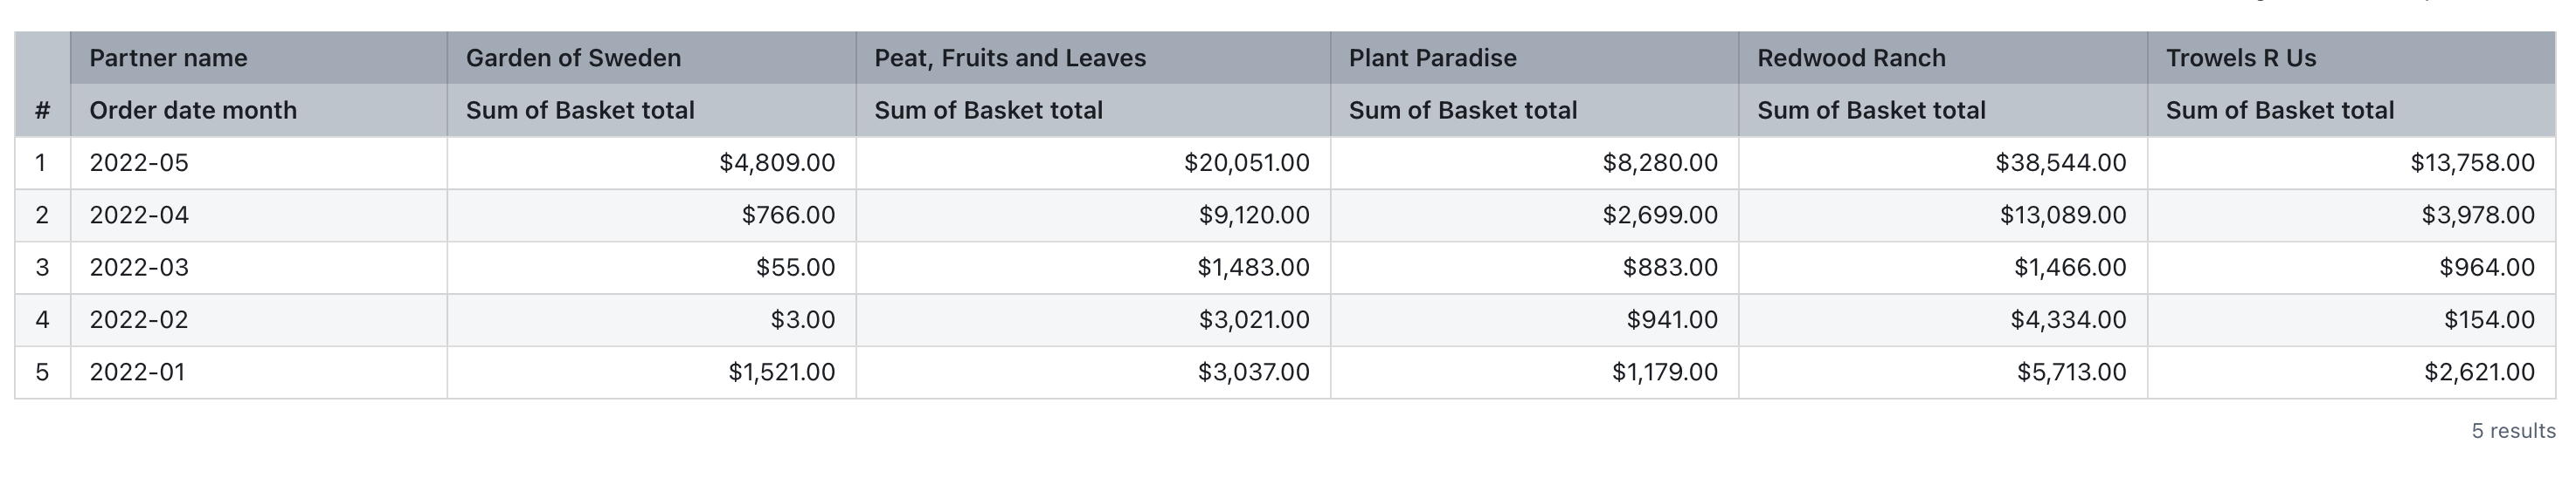The image size is (2576, 485).
Task: Select the $883.00 Plant Paradise cell
Action: [x=1670, y=268]
